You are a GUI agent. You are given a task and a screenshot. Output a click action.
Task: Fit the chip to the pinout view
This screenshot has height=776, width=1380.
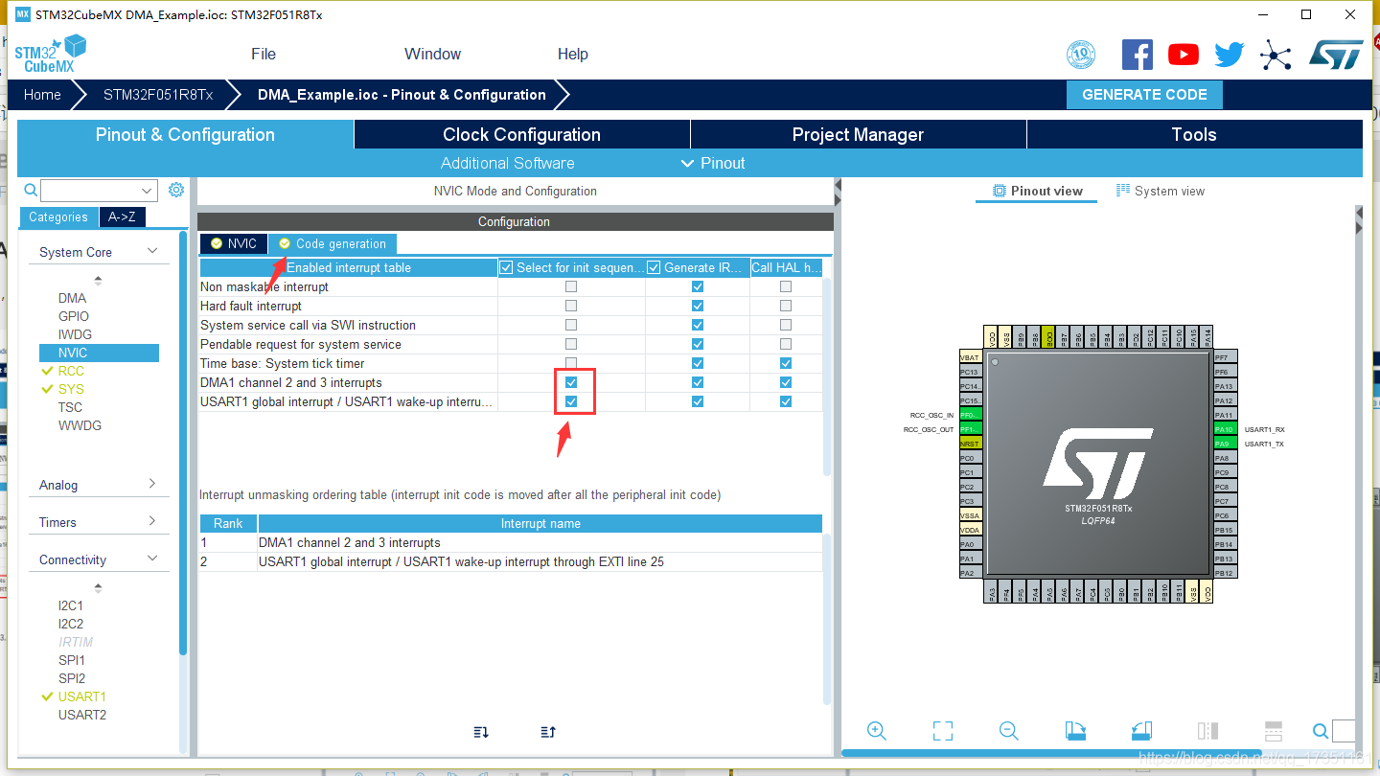pos(943,731)
